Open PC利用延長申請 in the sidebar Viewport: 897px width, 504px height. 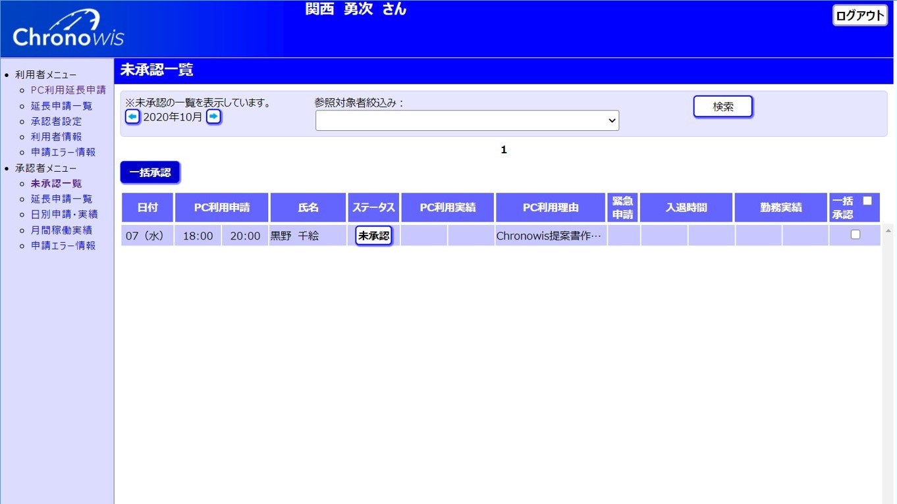[68, 90]
